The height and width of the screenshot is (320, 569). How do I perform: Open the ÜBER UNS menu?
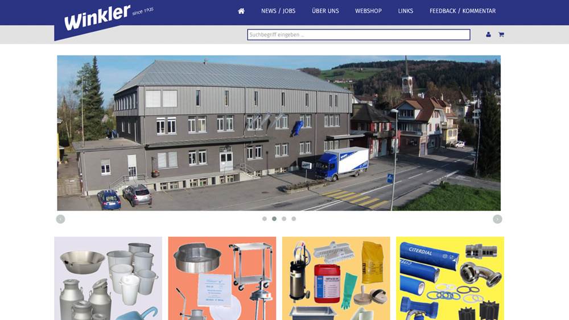tap(325, 11)
